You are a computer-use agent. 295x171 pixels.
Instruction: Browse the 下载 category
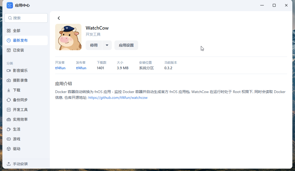point(26,90)
